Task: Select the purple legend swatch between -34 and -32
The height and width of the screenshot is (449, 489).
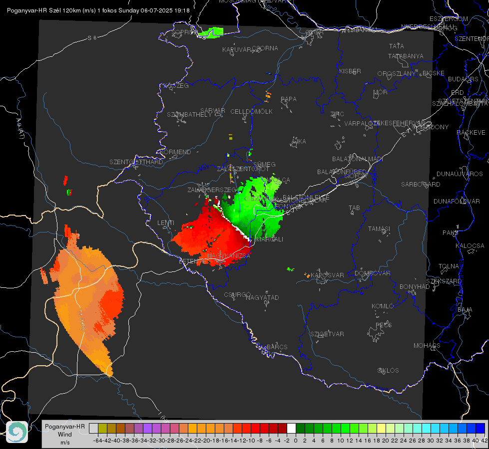Action: point(147,428)
